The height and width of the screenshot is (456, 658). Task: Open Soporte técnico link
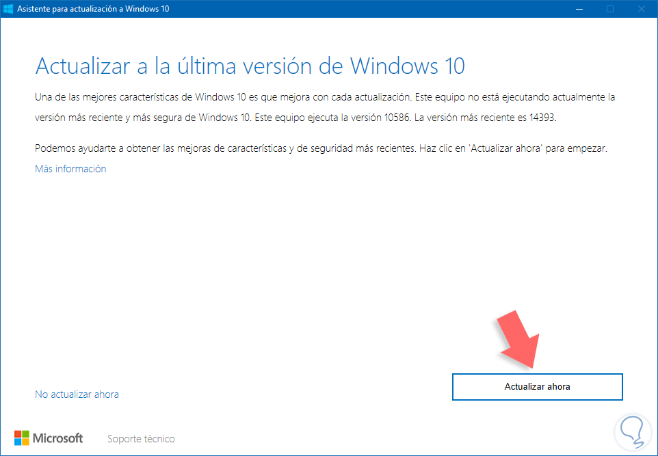coord(141,439)
